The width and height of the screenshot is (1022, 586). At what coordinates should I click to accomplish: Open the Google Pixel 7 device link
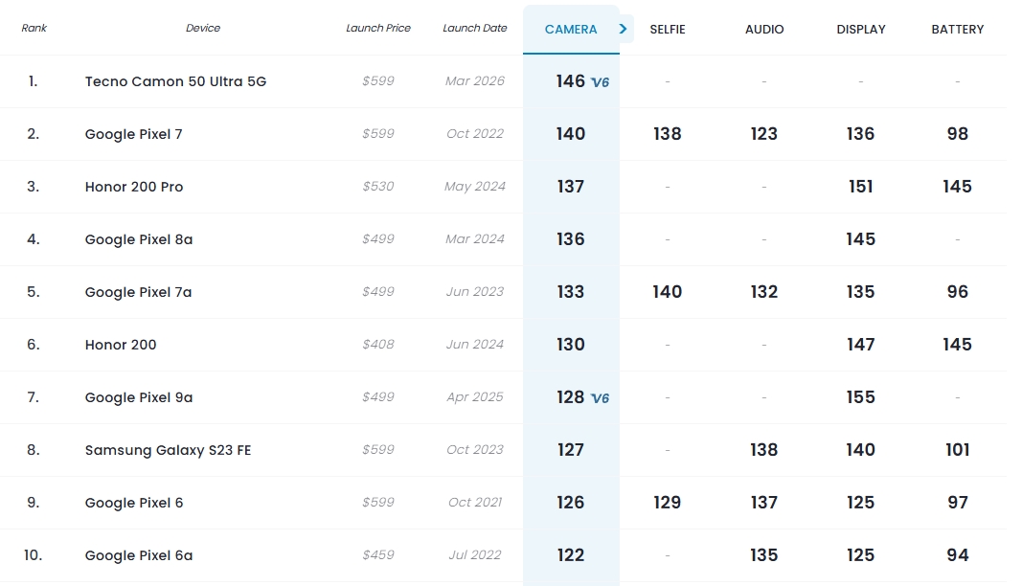[x=133, y=134]
